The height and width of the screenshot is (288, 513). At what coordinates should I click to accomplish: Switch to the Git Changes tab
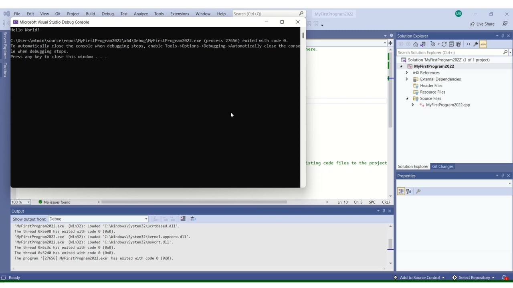click(x=443, y=166)
